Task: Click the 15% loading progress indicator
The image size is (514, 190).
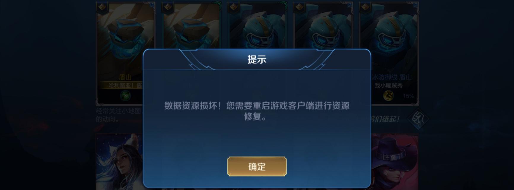Action: point(408,96)
